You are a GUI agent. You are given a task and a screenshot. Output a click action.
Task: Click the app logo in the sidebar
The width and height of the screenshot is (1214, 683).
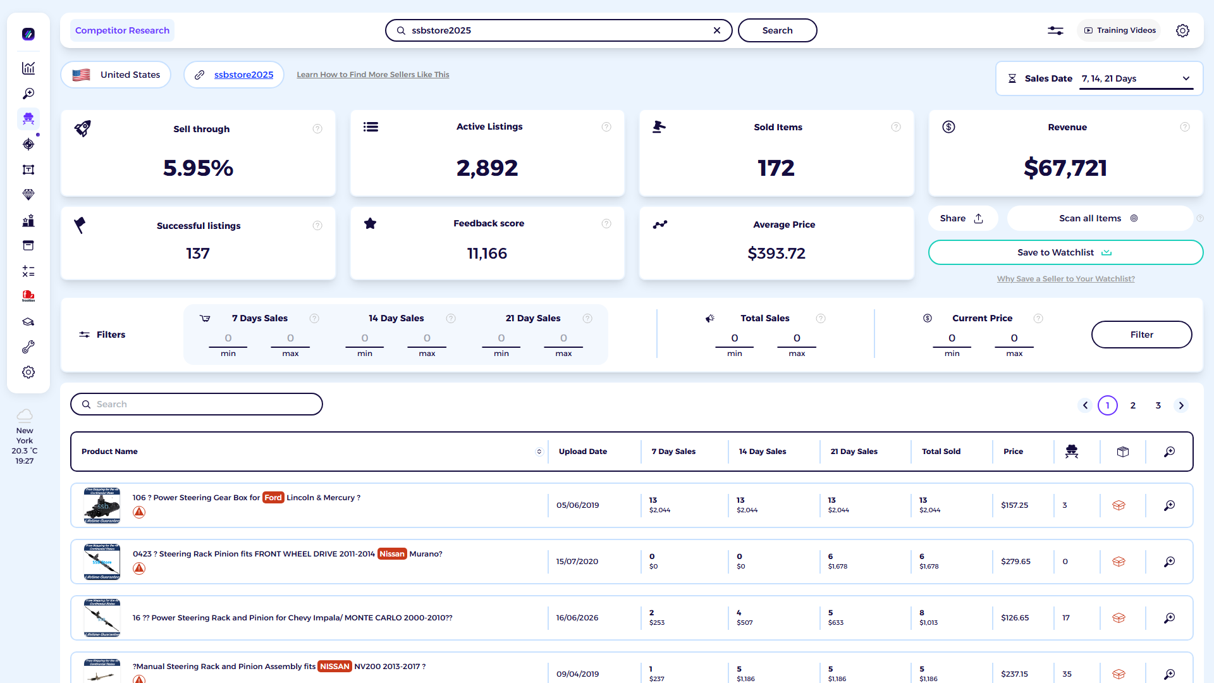(28, 34)
